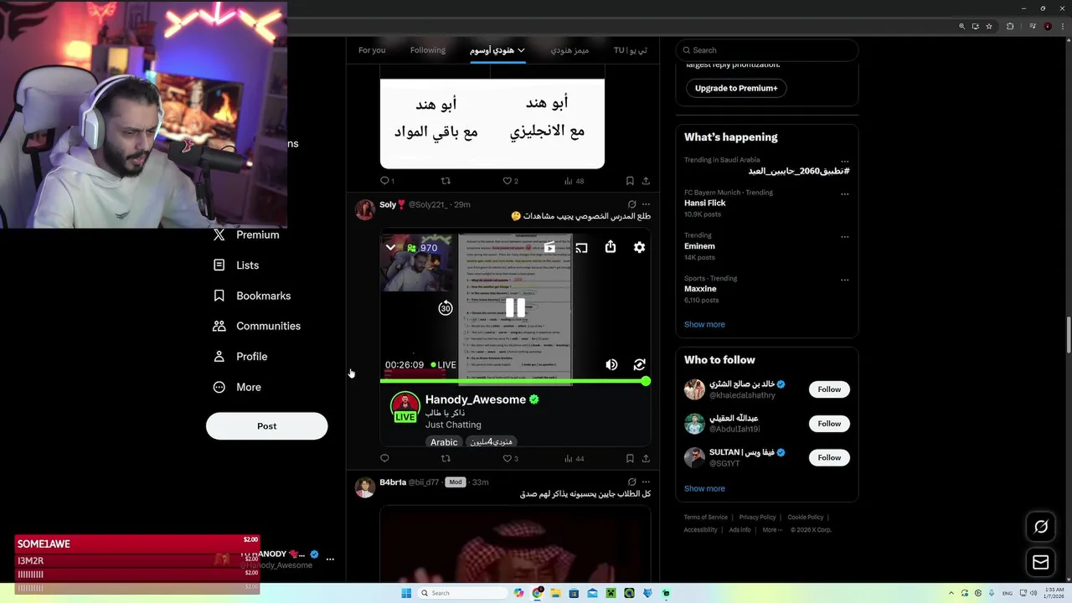
Task: Open more options for Saudi Arabia trending hashtag
Action: [844, 161]
